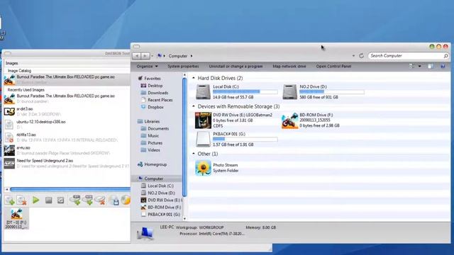Toggle the preview pane icon
Viewport: 454px width, 255px height.
click(x=431, y=66)
